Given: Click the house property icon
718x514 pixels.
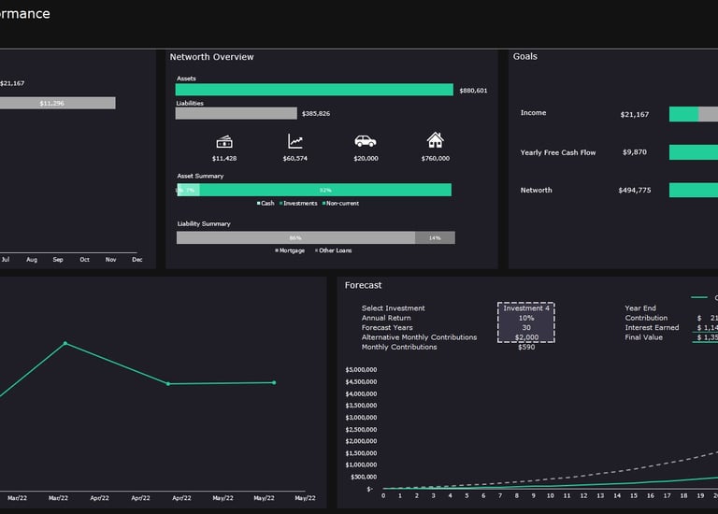Looking at the screenshot, I should (x=435, y=140).
